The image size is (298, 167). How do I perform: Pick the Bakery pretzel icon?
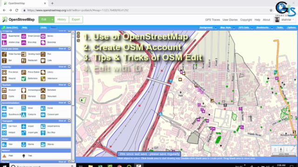43,36
